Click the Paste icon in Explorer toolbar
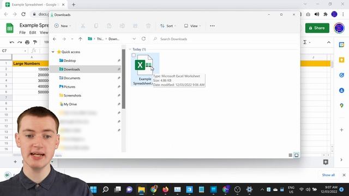 [109, 26]
